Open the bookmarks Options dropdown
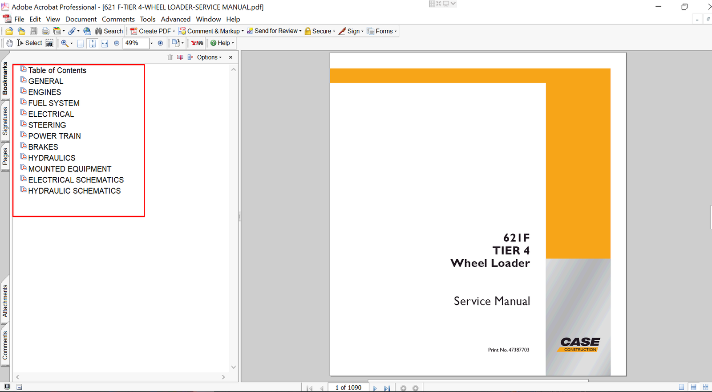 coord(209,57)
